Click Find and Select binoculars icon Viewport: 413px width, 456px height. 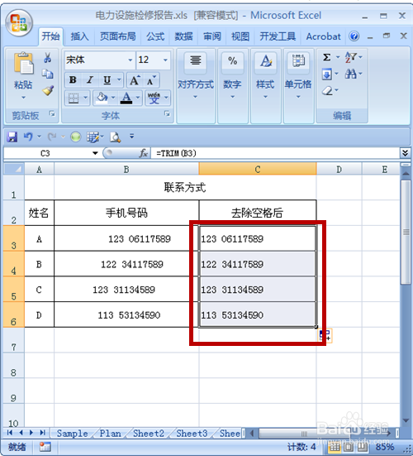[x=350, y=74]
